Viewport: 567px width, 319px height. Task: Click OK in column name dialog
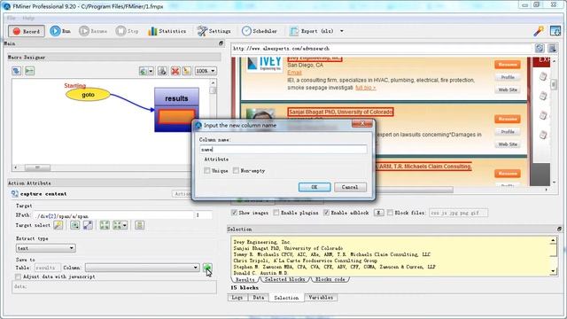click(315, 187)
